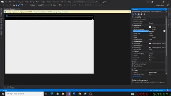Viewport: 171px width, 96px height.
Task: Dismiss the scaling notification bar
Action: pos(129,12)
